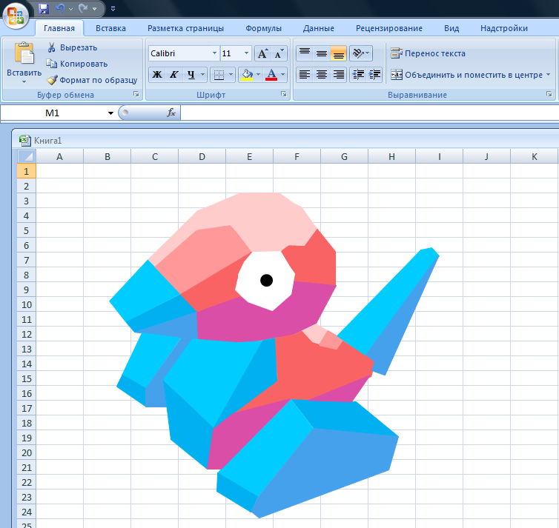This screenshot has width=559, height=528.
Task: Increase font size with the large A icon
Action: 262,53
